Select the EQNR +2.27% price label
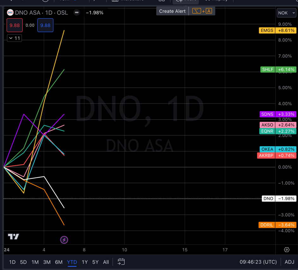Image resolution: width=298 pixels, height=270 pixels. click(x=278, y=131)
